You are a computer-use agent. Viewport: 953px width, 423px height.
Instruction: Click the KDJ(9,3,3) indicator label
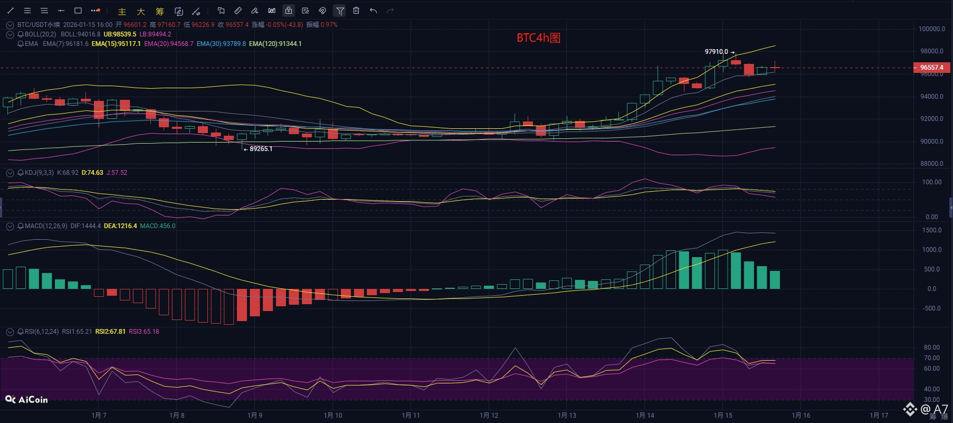tap(39, 173)
